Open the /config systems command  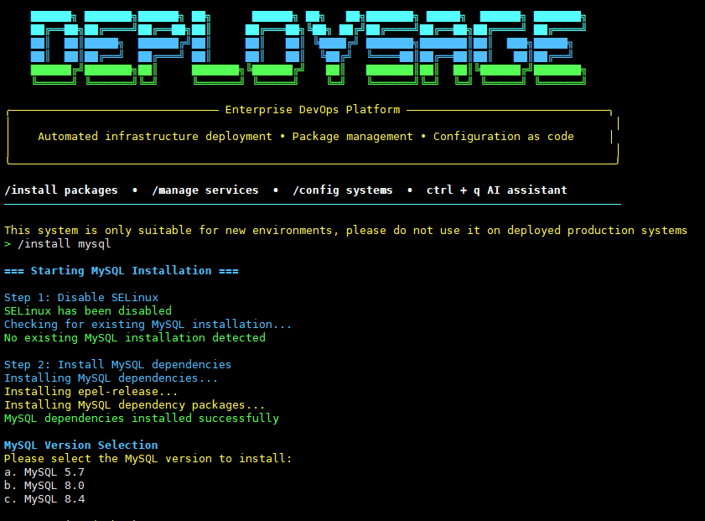pos(343,190)
